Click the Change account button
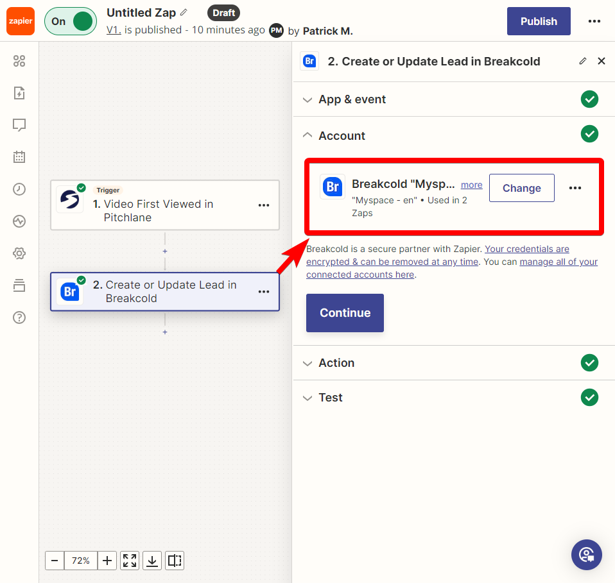615x583 pixels. coord(522,188)
